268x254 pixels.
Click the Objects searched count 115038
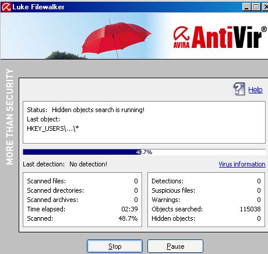click(x=250, y=209)
